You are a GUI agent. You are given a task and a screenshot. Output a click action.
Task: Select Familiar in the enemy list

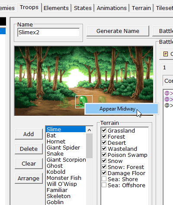[66, 190]
